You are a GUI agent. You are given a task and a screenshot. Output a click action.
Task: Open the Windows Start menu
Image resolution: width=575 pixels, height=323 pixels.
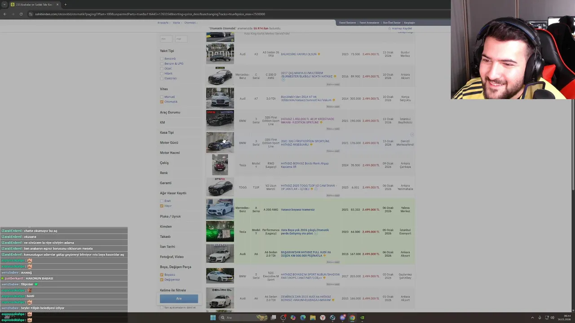click(213, 318)
